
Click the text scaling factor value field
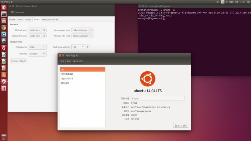click(x=76, y=47)
